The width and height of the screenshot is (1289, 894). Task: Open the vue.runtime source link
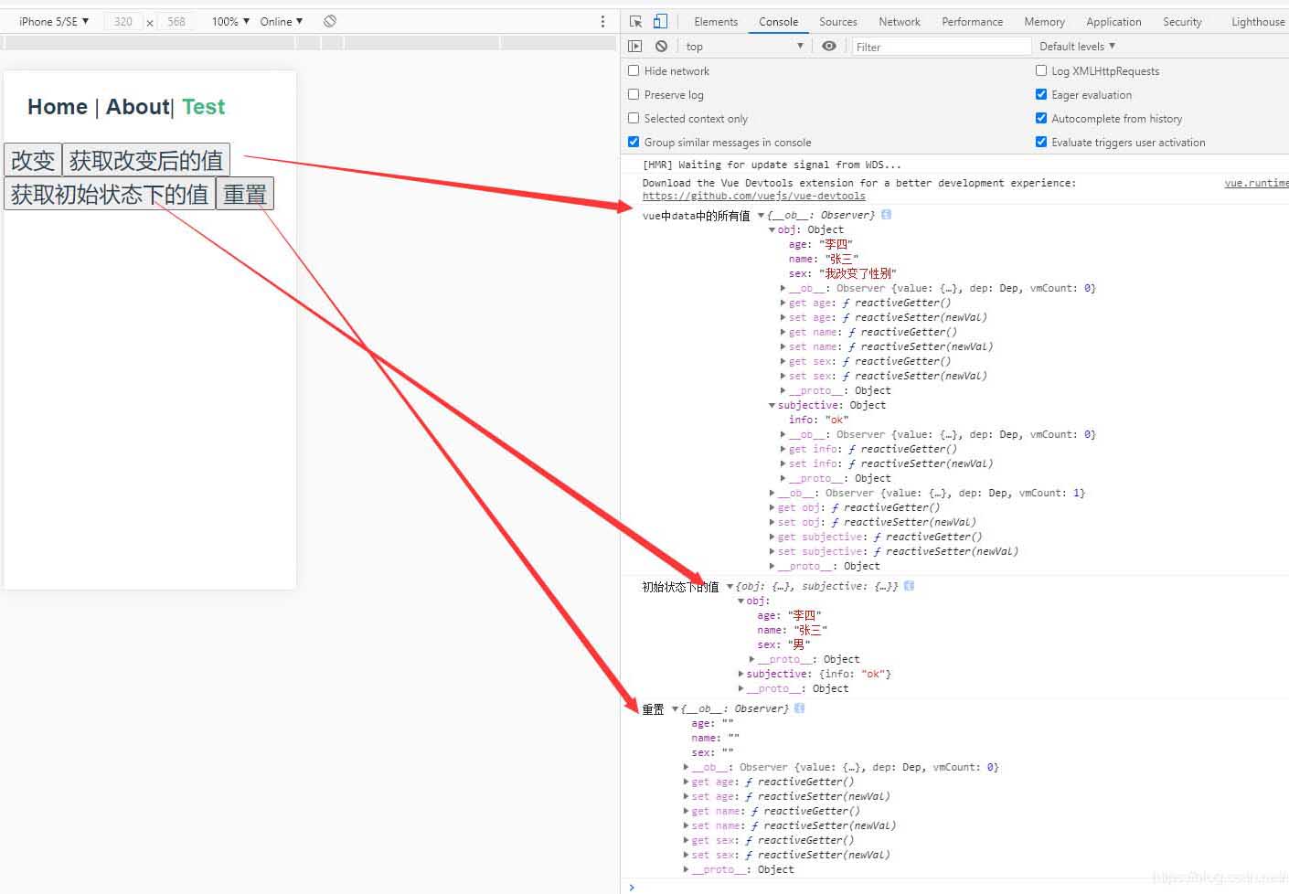(x=1256, y=183)
